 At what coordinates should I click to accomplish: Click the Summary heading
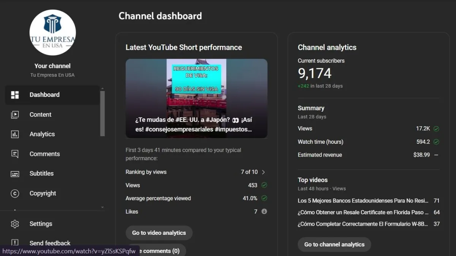(x=311, y=108)
